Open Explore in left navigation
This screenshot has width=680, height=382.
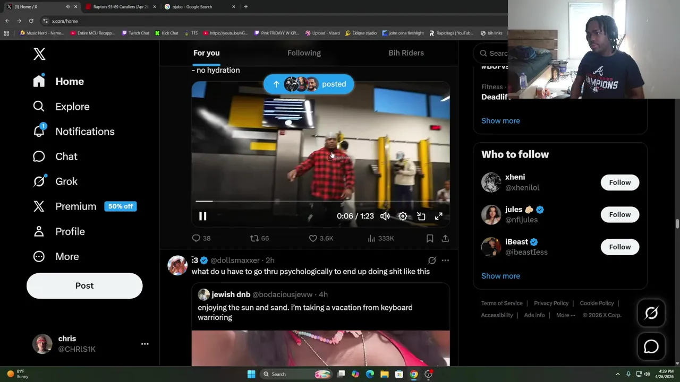pyautogui.click(x=61, y=106)
